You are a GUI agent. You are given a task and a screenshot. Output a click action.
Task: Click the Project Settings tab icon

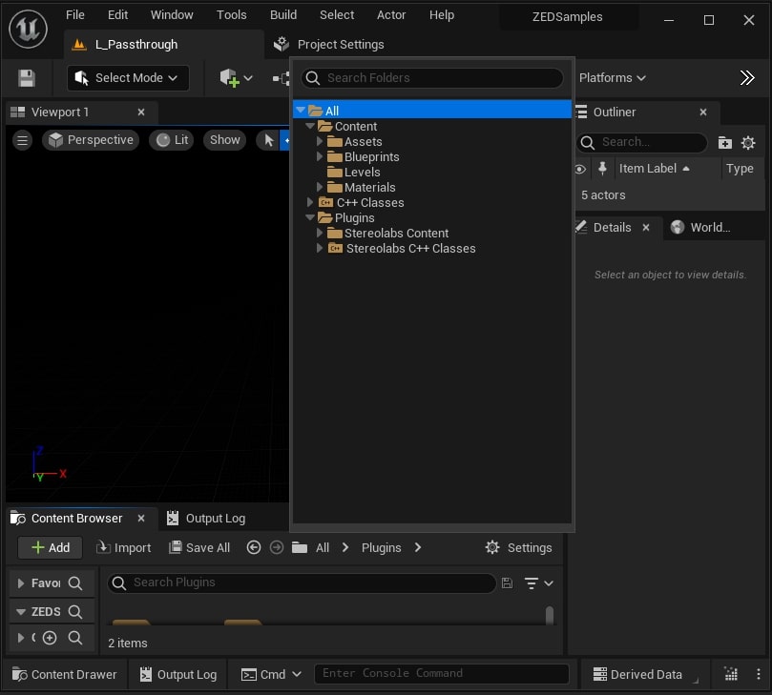tap(282, 44)
